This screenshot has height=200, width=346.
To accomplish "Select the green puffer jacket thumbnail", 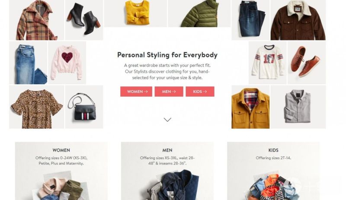I will point(199,13).
